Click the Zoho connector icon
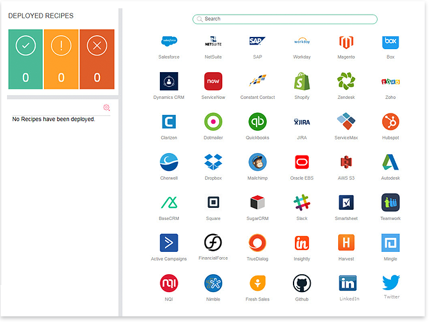The height and width of the screenshot is (331, 433). pyautogui.click(x=390, y=82)
